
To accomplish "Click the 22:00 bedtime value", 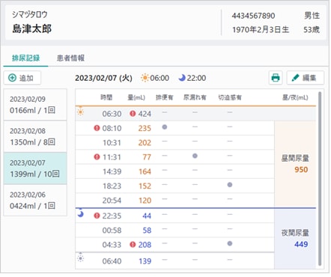I will [x=196, y=78].
